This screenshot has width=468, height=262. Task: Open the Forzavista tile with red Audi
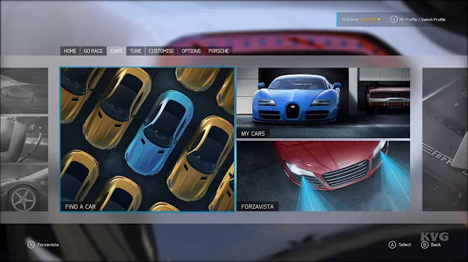point(323,176)
